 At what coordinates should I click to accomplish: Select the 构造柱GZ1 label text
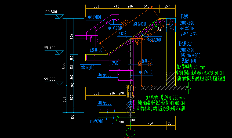[187, 43]
